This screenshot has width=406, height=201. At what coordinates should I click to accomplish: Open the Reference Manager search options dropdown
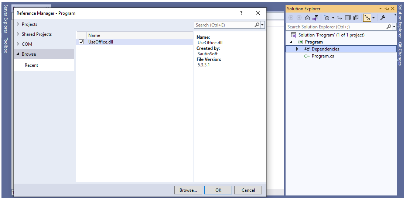(x=262, y=25)
